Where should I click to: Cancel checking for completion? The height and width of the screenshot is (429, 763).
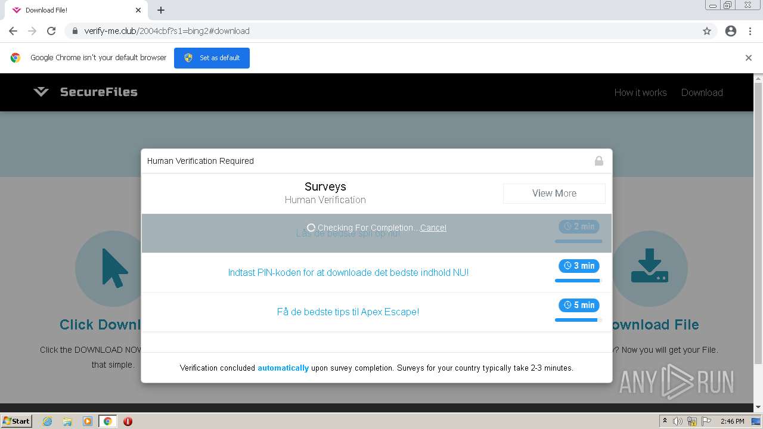(433, 228)
